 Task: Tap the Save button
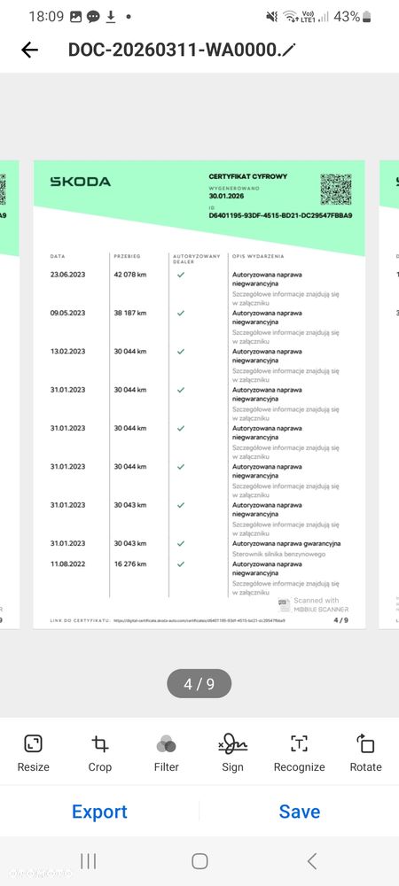[300, 812]
